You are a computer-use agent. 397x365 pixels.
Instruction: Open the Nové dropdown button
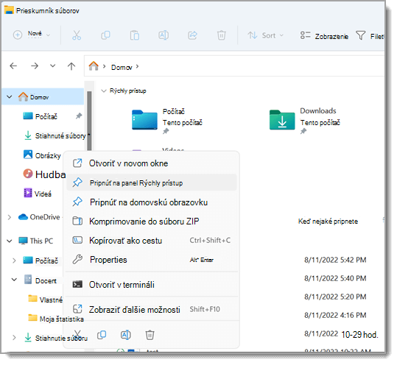click(x=32, y=35)
